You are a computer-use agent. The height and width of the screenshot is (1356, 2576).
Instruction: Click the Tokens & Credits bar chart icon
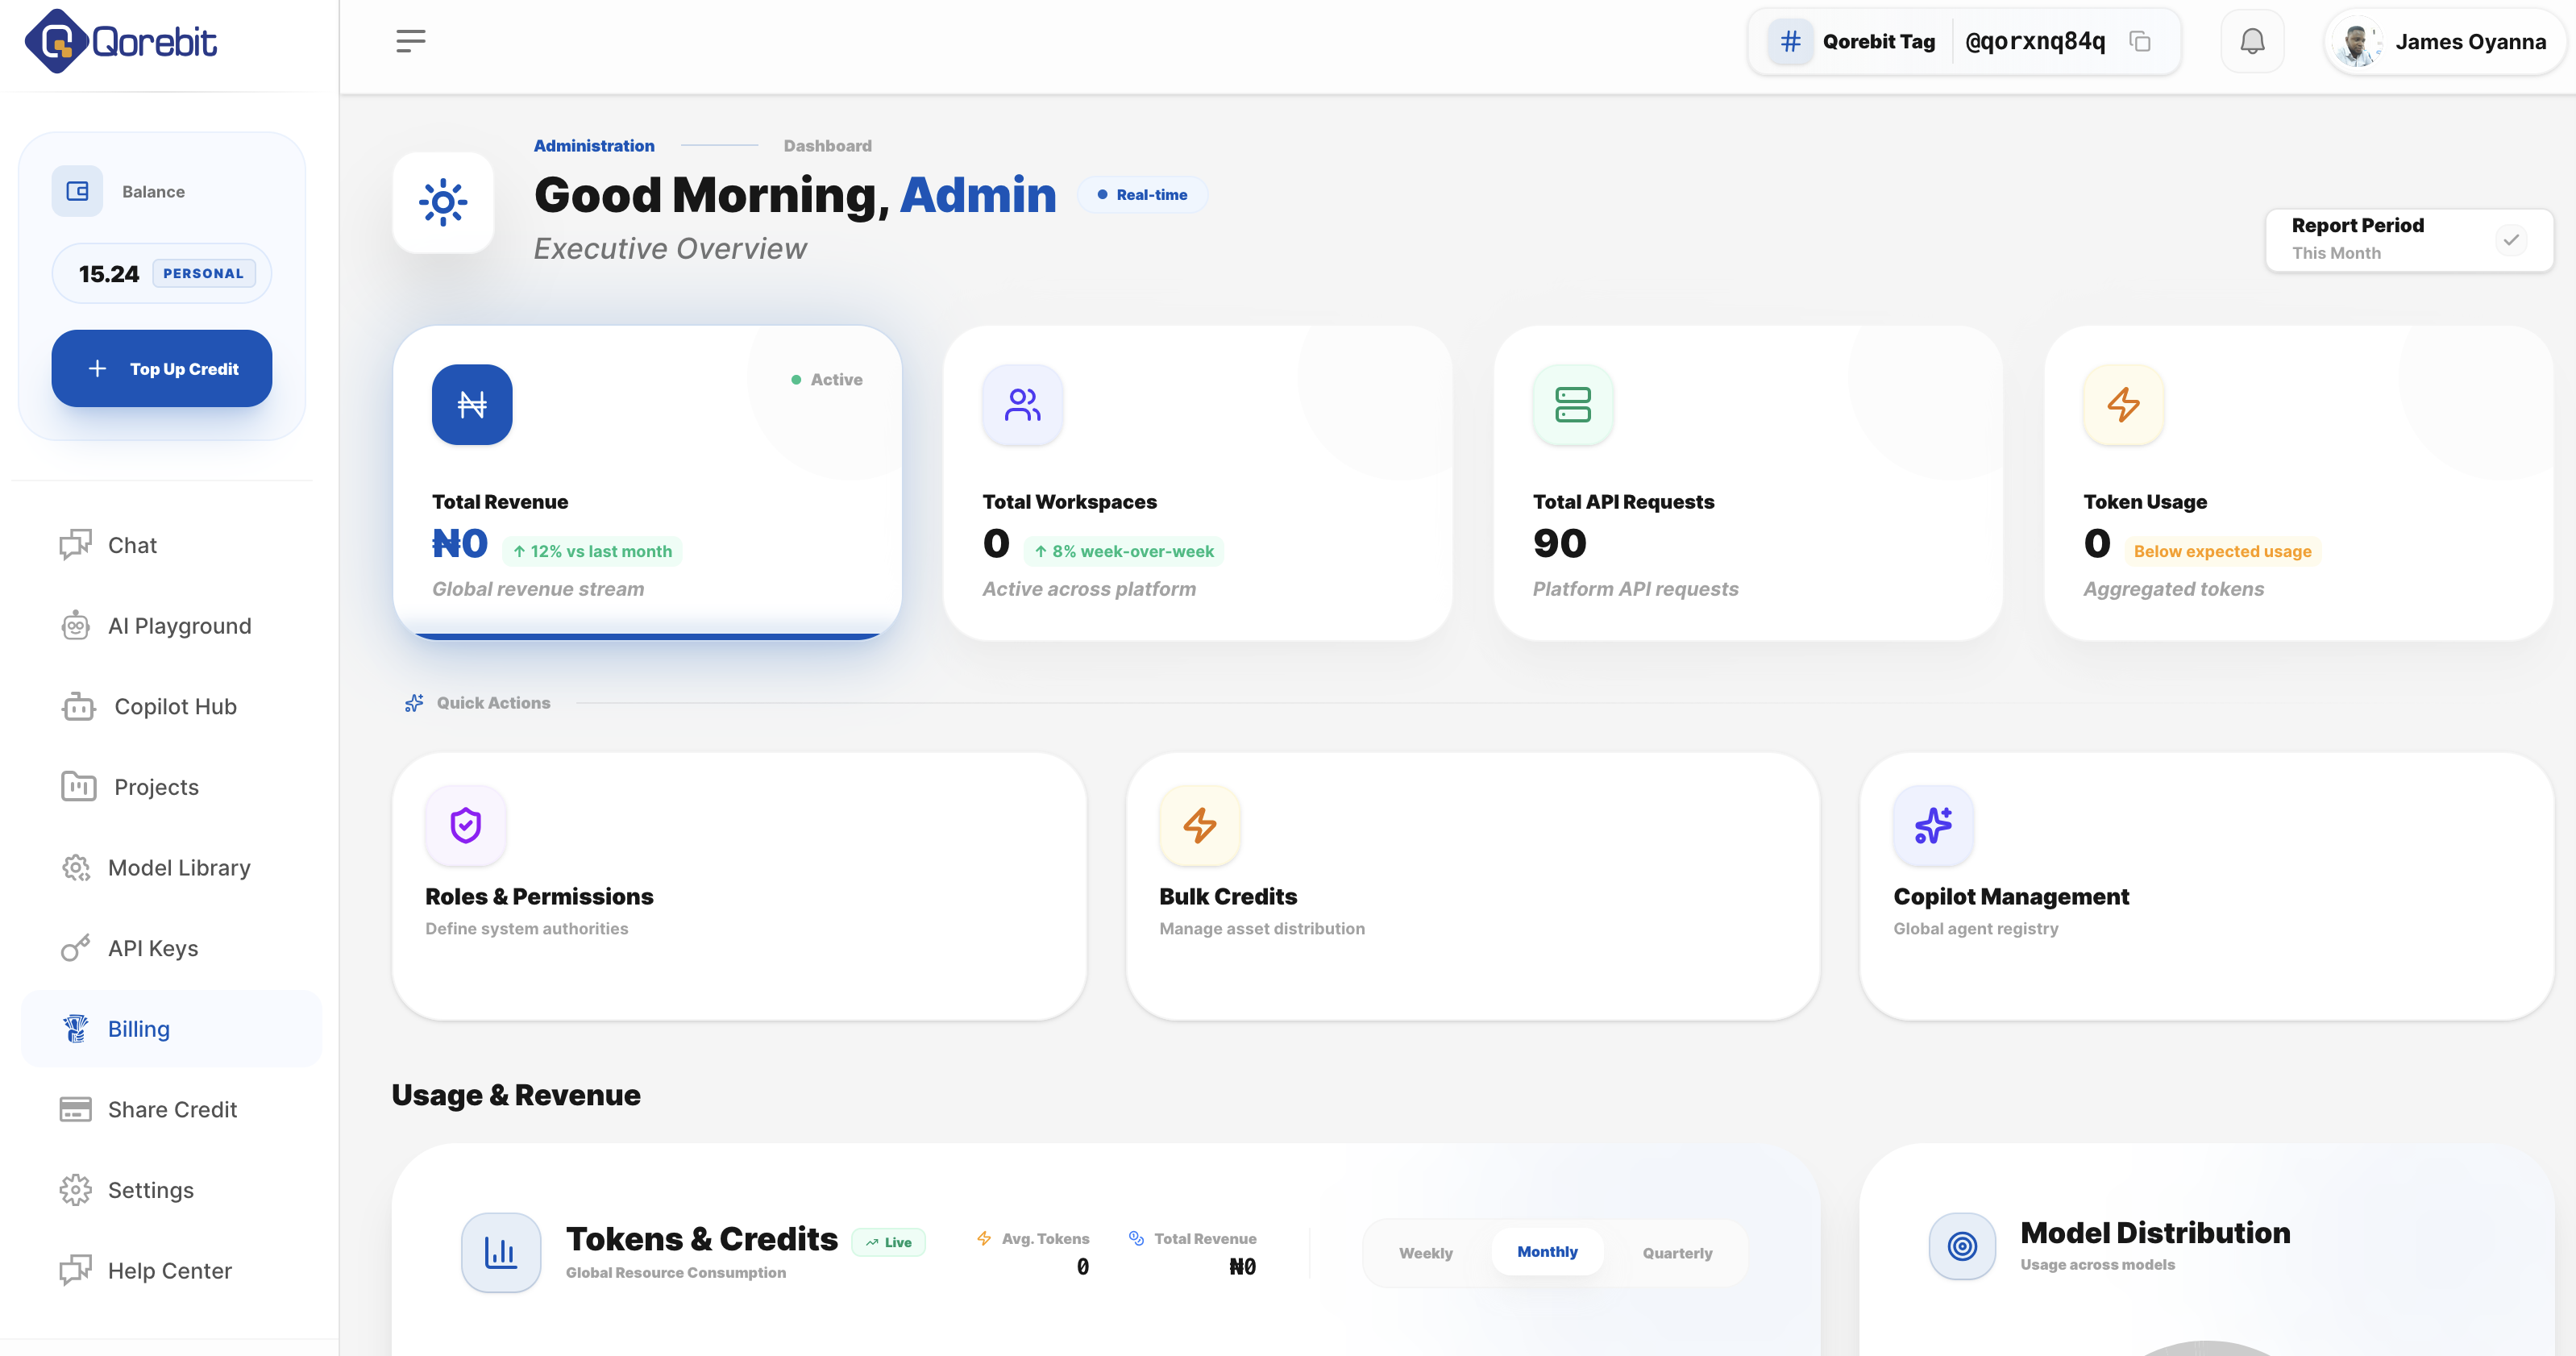[x=501, y=1252]
